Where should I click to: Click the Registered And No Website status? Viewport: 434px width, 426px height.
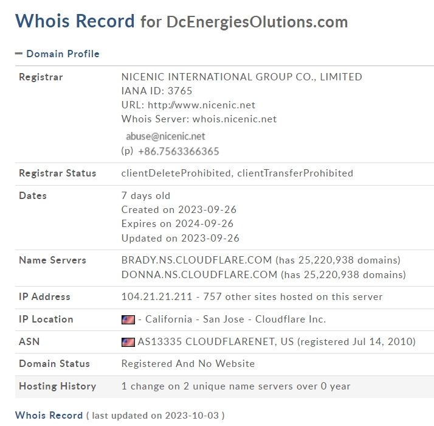click(188, 363)
